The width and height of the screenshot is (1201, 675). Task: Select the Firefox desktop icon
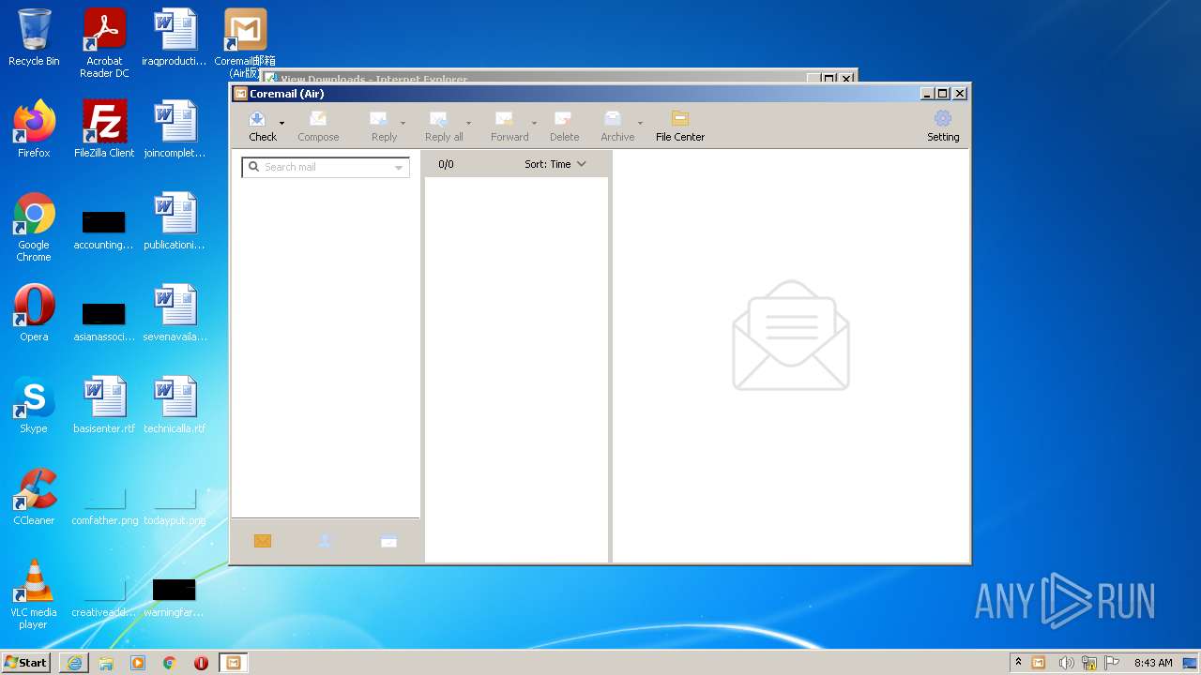click(x=34, y=129)
